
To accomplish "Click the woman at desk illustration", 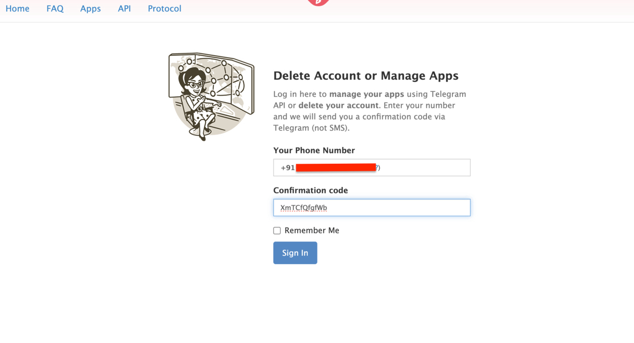I will point(211,96).
